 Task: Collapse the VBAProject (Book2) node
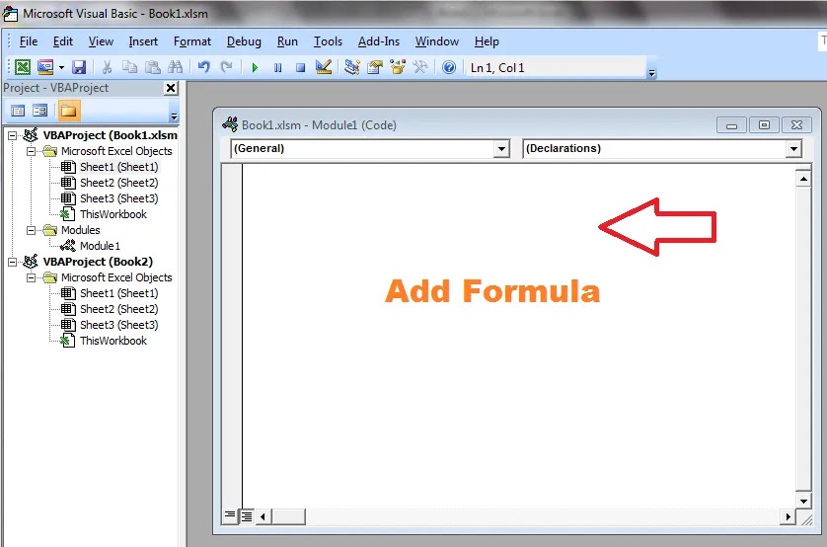point(12,263)
